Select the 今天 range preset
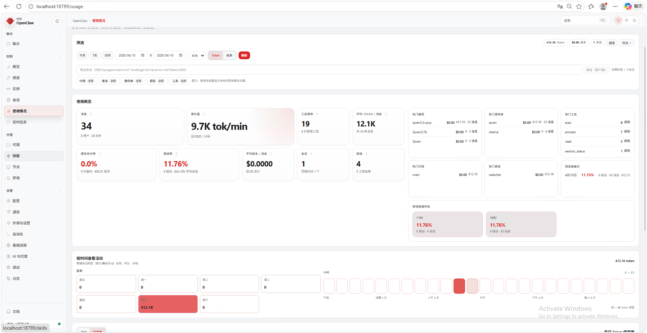The width and height of the screenshot is (647, 333). [83, 55]
